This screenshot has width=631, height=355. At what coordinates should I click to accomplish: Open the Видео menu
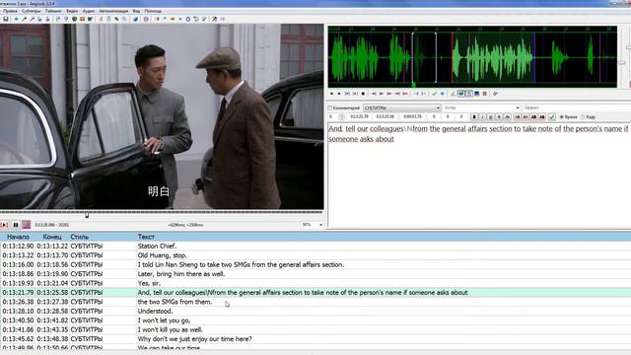[72, 11]
